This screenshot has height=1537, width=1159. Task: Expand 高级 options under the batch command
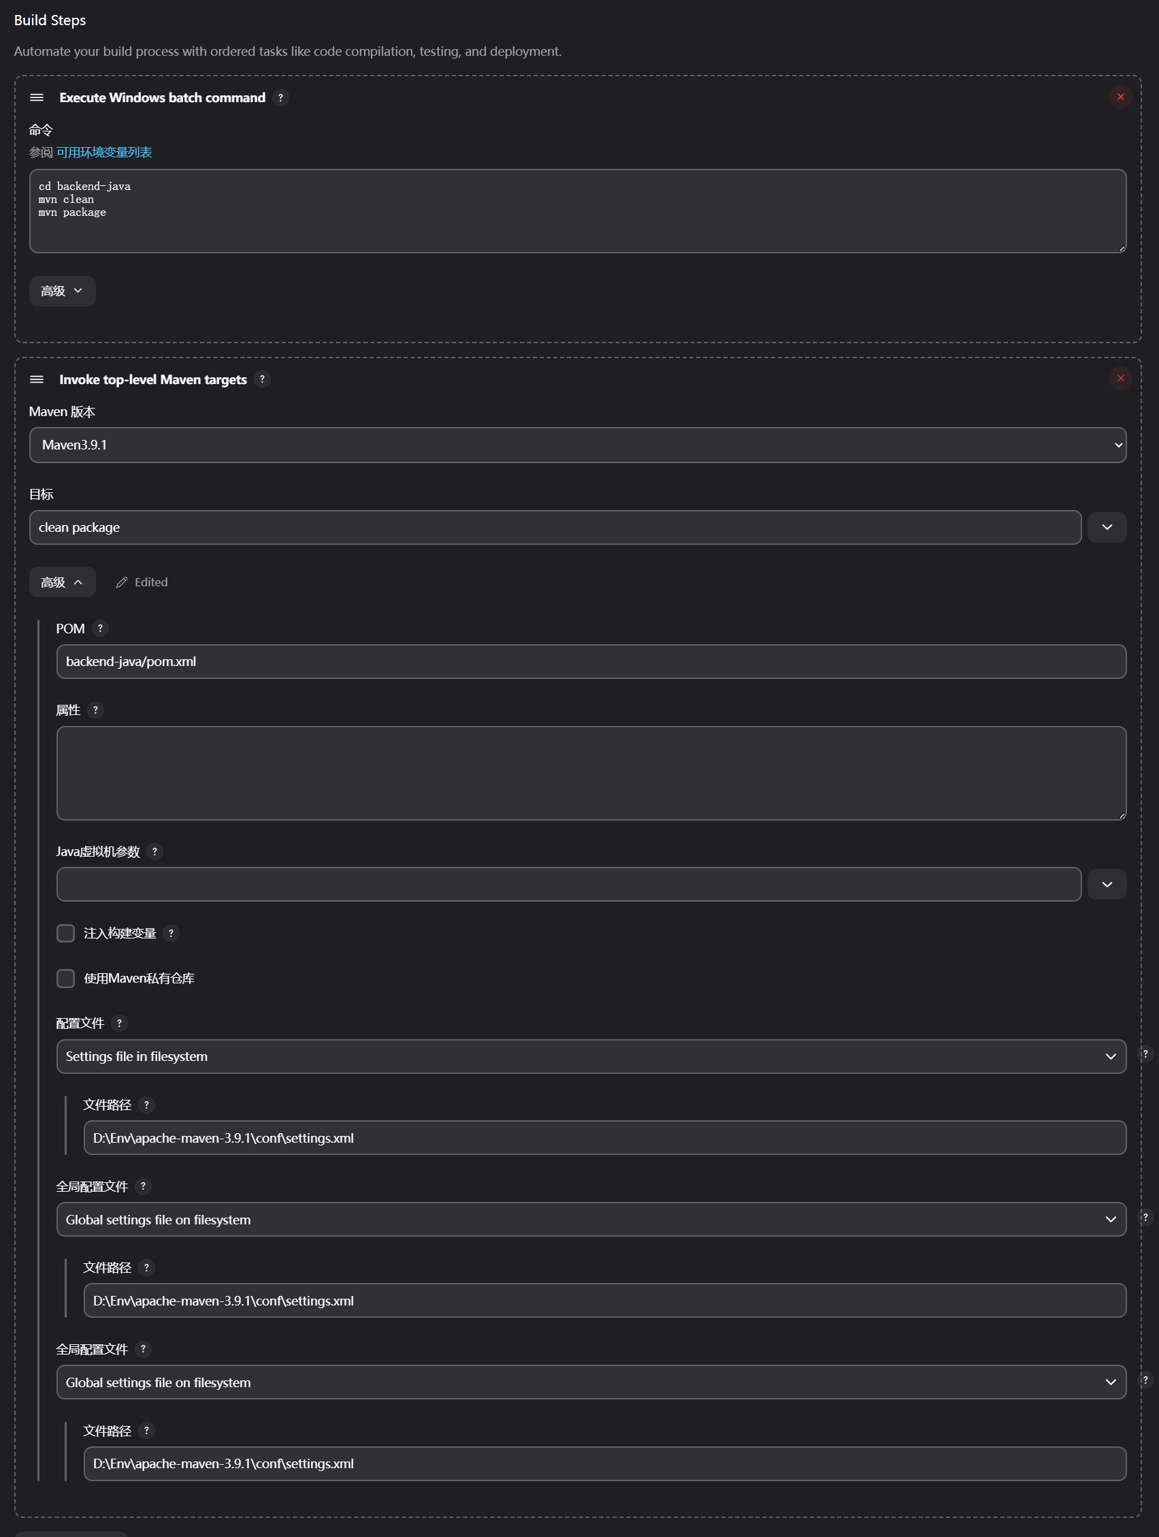62,291
